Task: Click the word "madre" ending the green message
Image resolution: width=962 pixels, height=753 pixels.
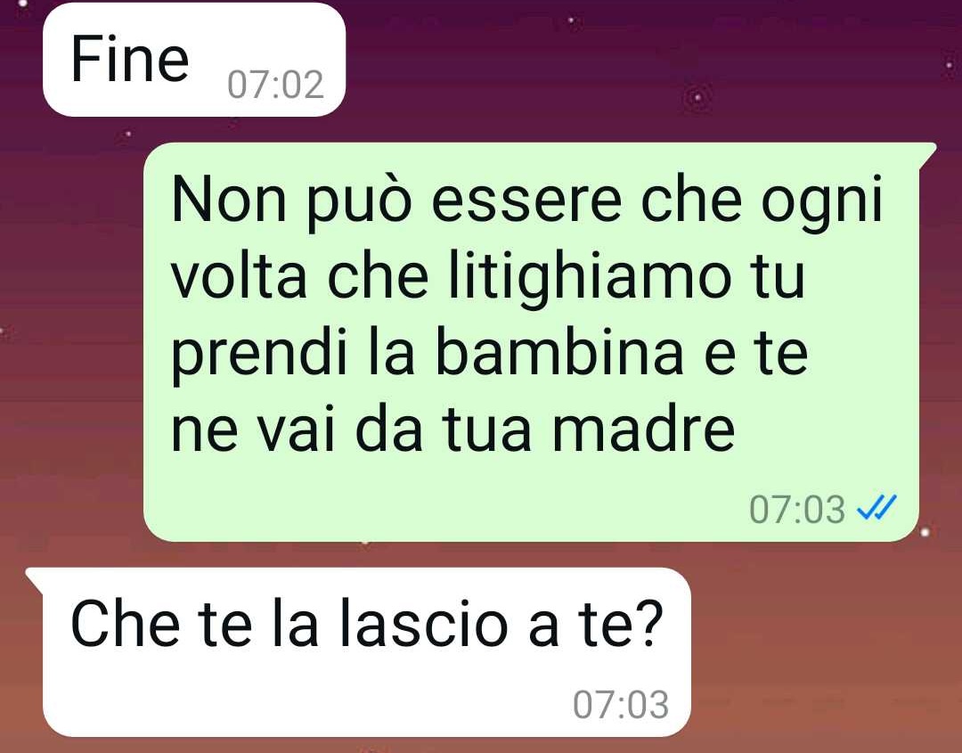Action: point(643,429)
